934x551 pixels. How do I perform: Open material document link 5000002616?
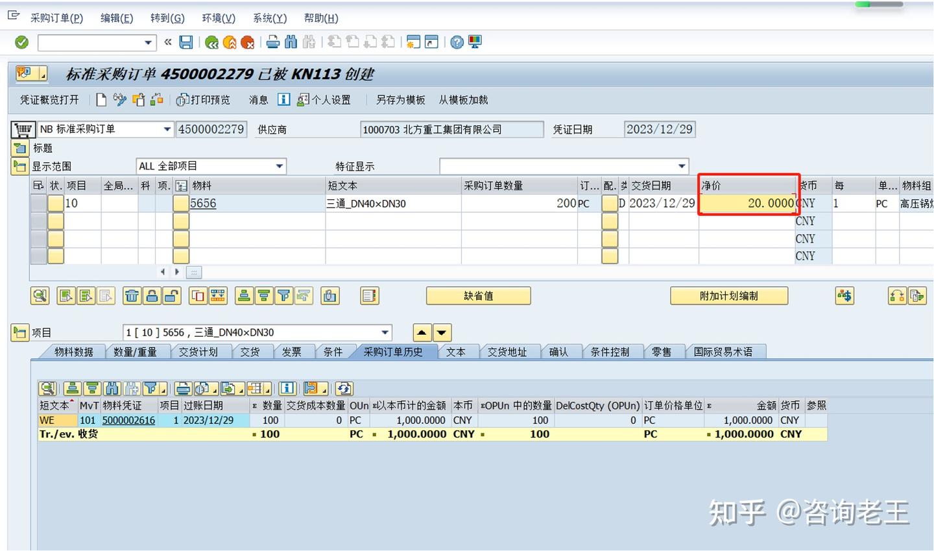pyautogui.click(x=128, y=420)
